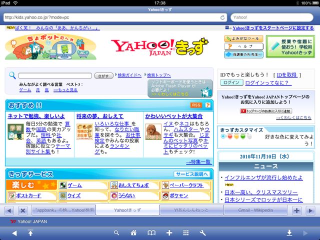
Task: Click トップページのお気に入りに追加 button
Action: (266, 111)
